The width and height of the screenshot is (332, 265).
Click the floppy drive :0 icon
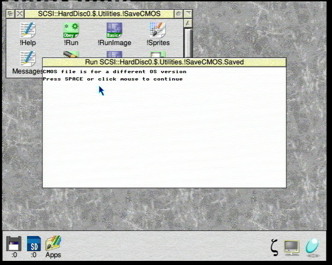(14, 247)
